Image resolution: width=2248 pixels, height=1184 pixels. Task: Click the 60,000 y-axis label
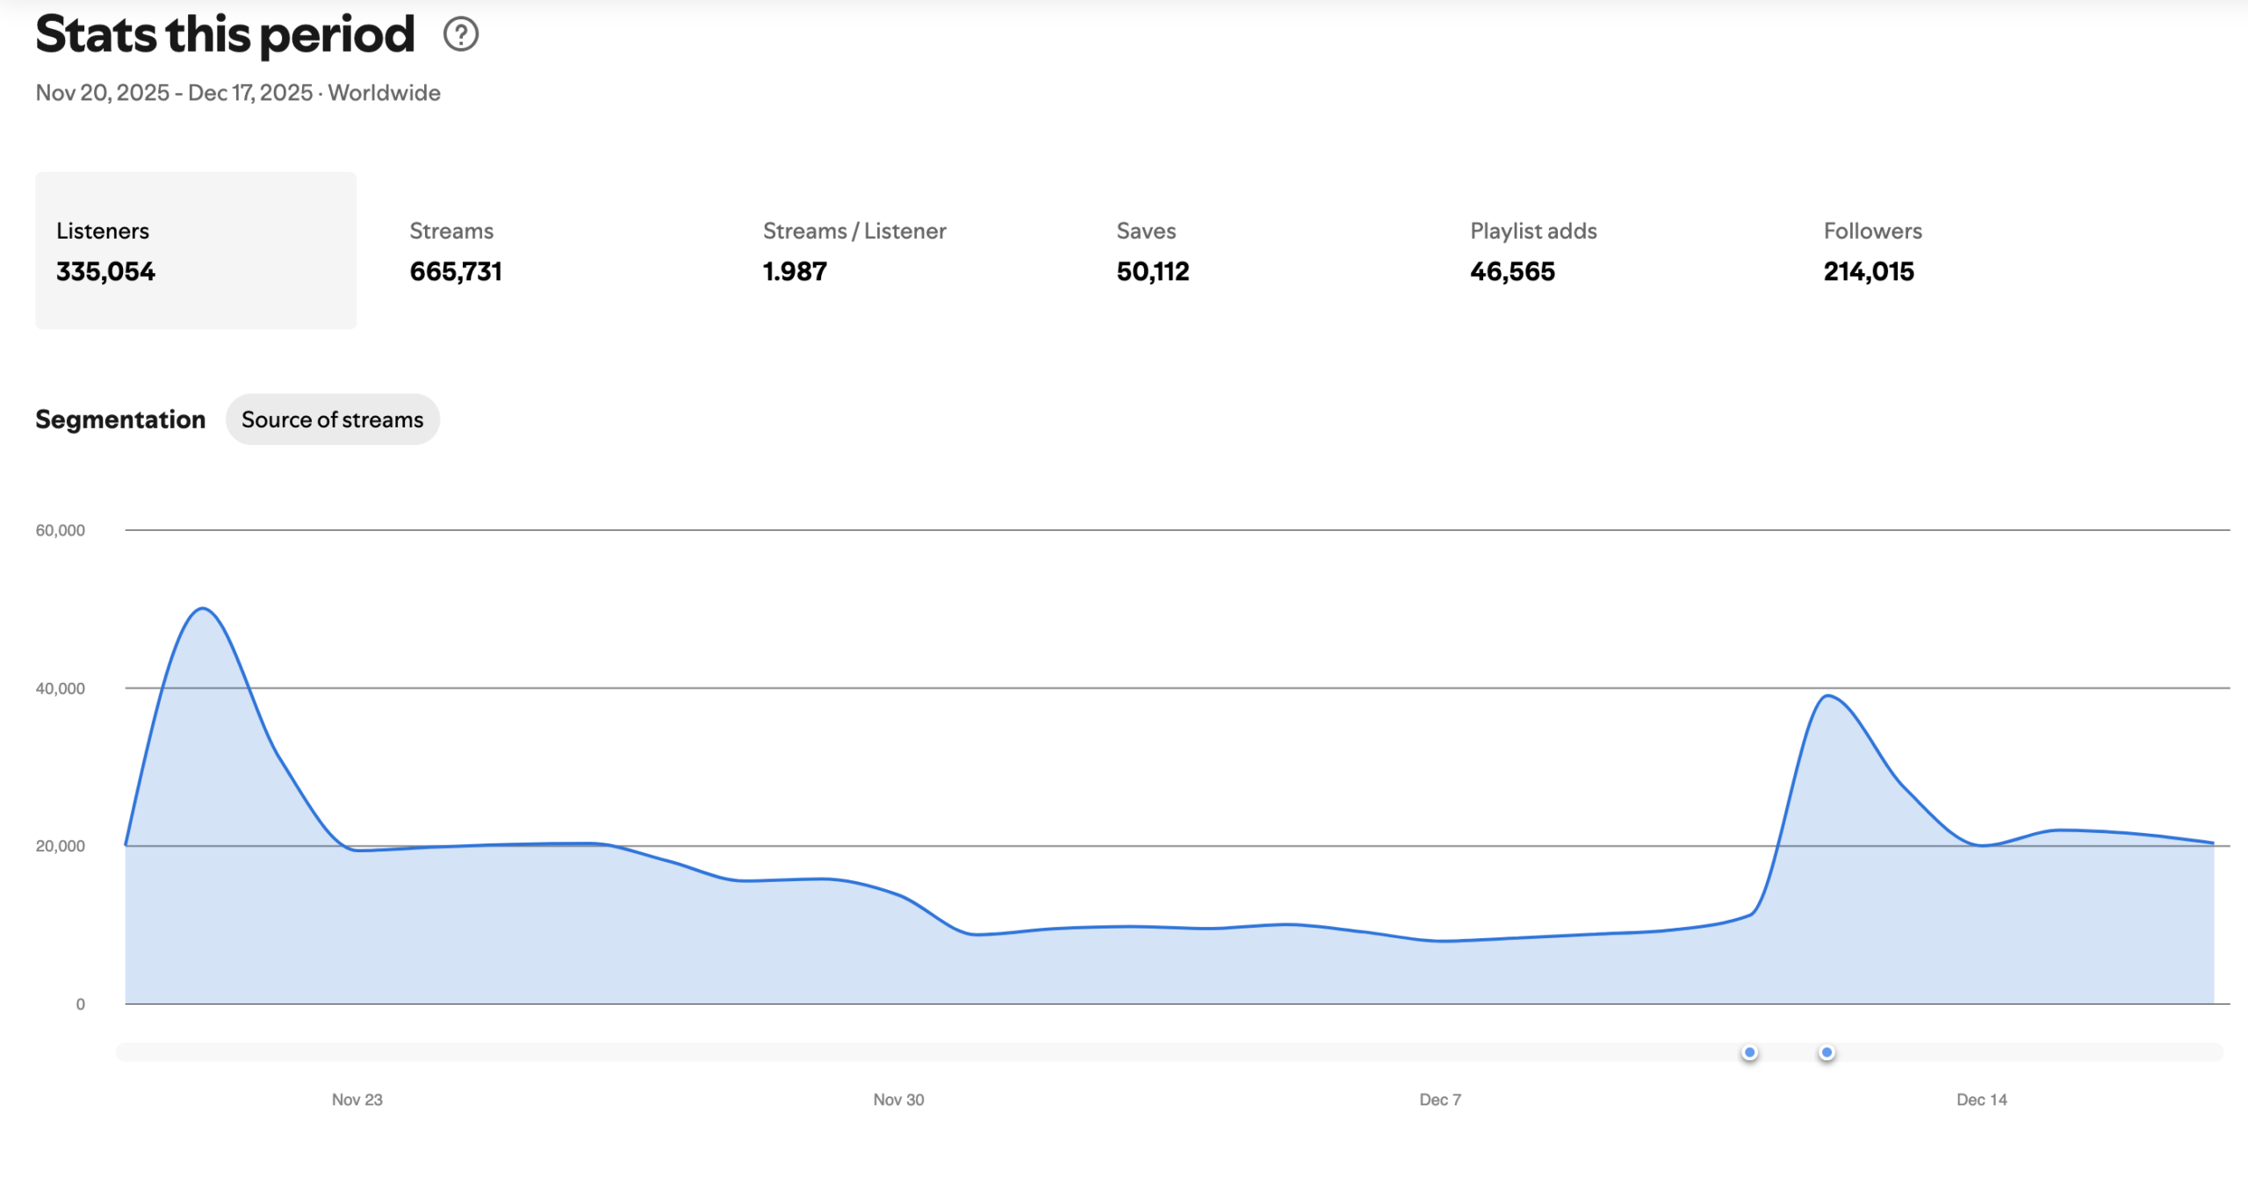pyautogui.click(x=60, y=530)
